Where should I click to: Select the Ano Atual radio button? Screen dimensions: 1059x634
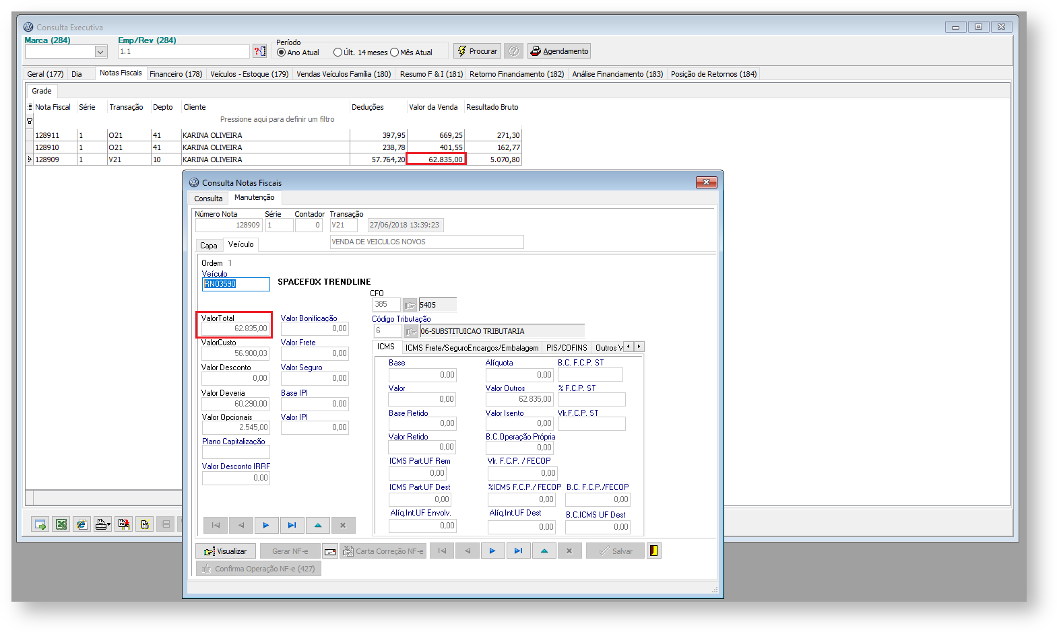pyautogui.click(x=282, y=52)
